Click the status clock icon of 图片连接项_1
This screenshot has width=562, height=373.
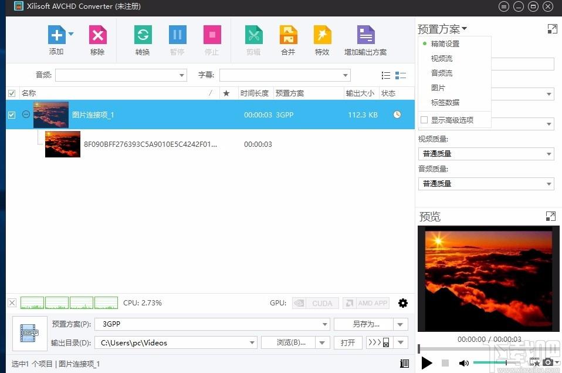[397, 115]
